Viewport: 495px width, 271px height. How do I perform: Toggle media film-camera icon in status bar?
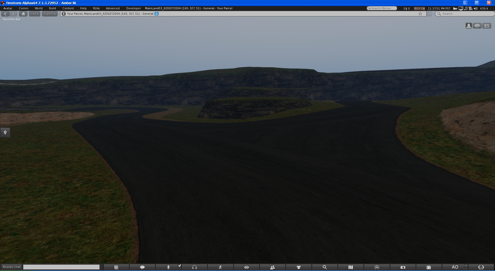pos(470,8)
